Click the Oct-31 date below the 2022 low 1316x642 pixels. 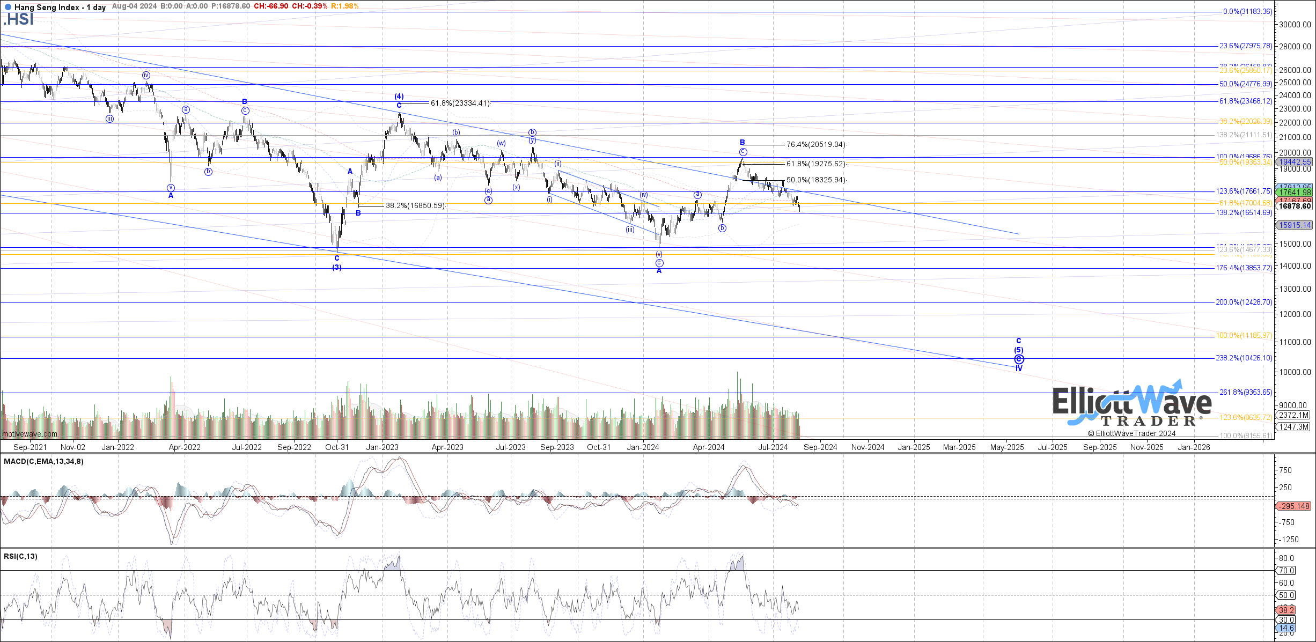pyautogui.click(x=337, y=447)
